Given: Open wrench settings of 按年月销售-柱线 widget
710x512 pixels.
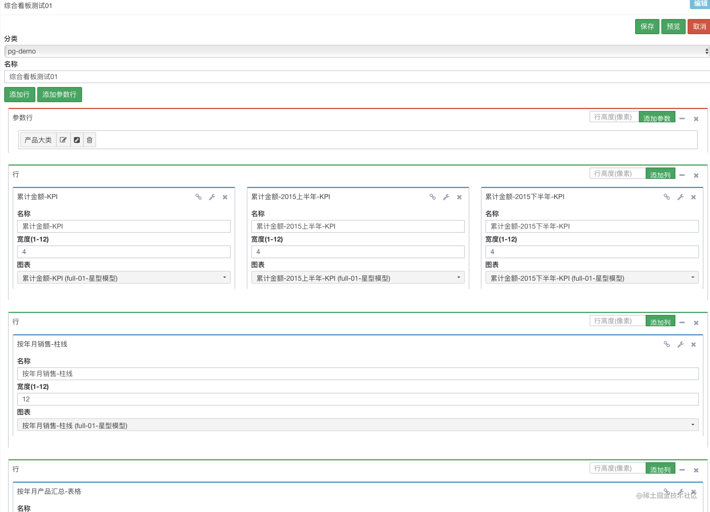Looking at the screenshot, I should pos(680,344).
